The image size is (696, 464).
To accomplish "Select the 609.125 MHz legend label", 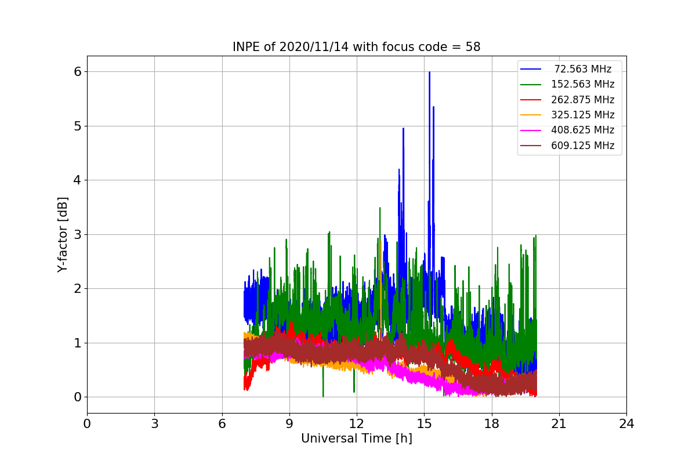I will [x=583, y=146].
